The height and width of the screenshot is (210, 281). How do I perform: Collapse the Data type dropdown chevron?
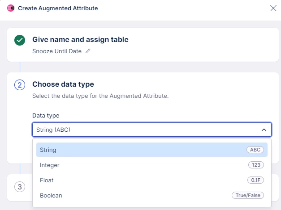point(264,130)
